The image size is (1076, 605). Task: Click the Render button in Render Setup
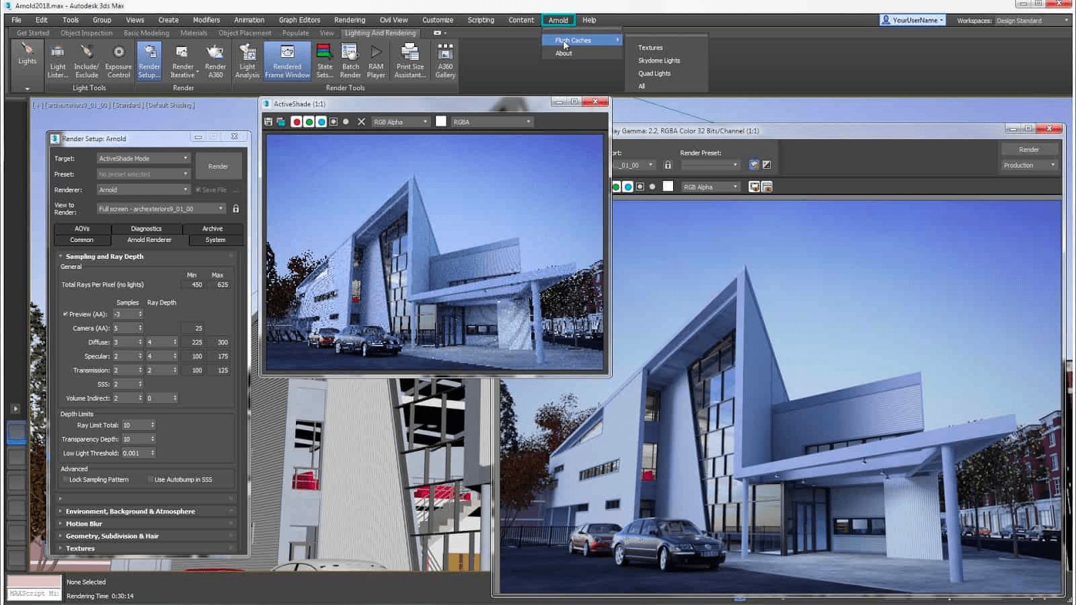pos(218,165)
